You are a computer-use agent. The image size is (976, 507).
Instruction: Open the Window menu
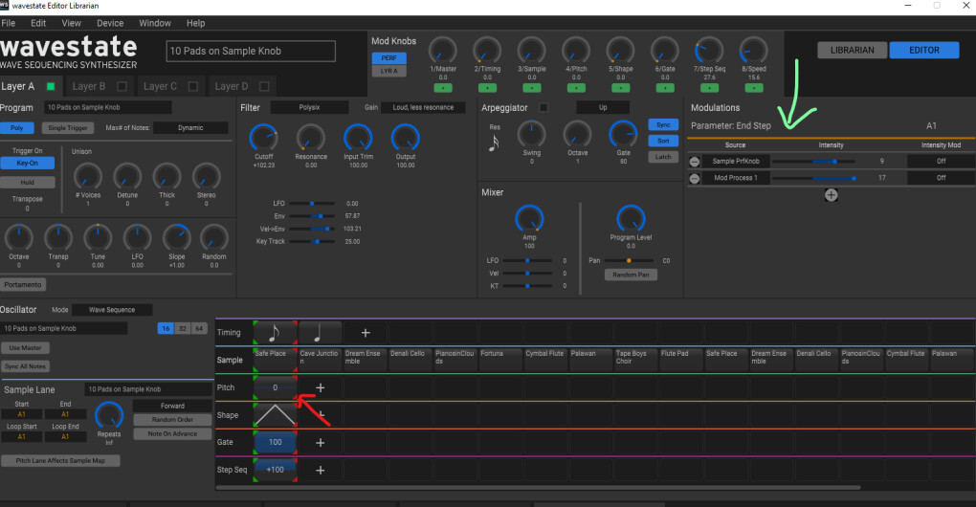click(x=155, y=23)
